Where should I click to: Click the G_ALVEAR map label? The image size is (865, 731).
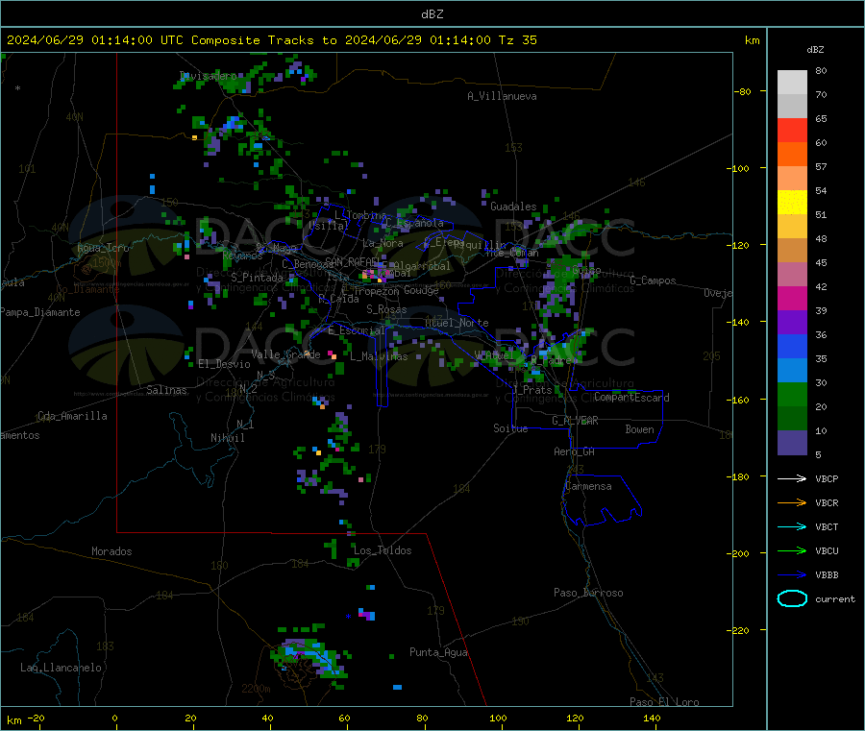point(575,420)
